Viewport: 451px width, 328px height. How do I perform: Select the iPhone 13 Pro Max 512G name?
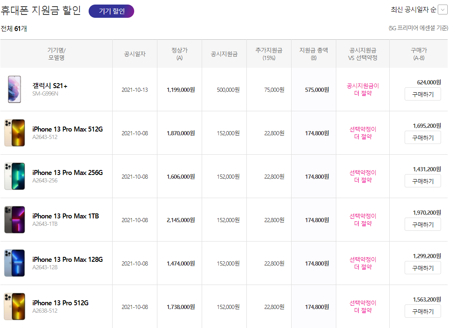(x=68, y=129)
